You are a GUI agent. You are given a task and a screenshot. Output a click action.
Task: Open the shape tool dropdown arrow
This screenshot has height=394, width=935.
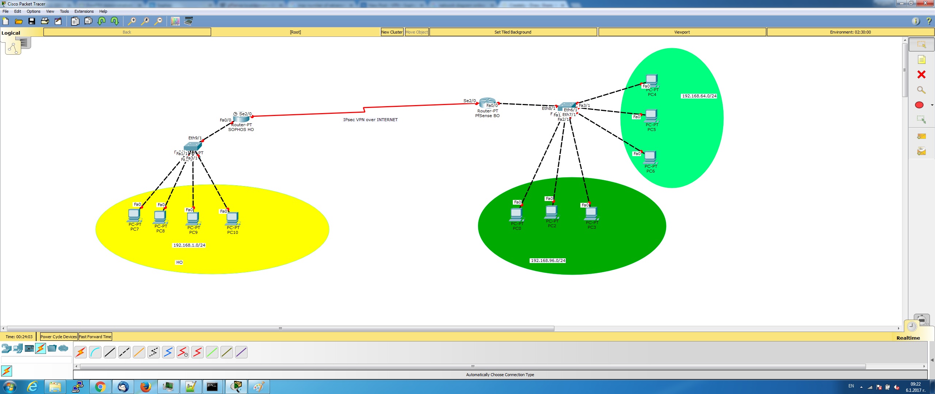click(932, 105)
